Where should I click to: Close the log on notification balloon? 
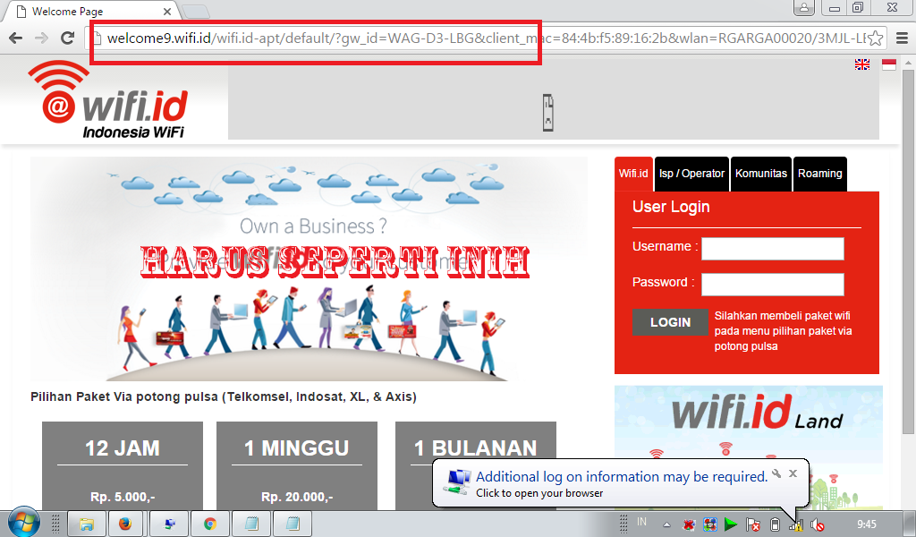pyautogui.click(x=793, y=473)
